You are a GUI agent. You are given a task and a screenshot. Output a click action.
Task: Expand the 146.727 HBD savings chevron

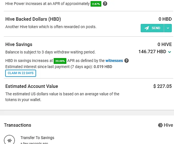pos(169,52)
